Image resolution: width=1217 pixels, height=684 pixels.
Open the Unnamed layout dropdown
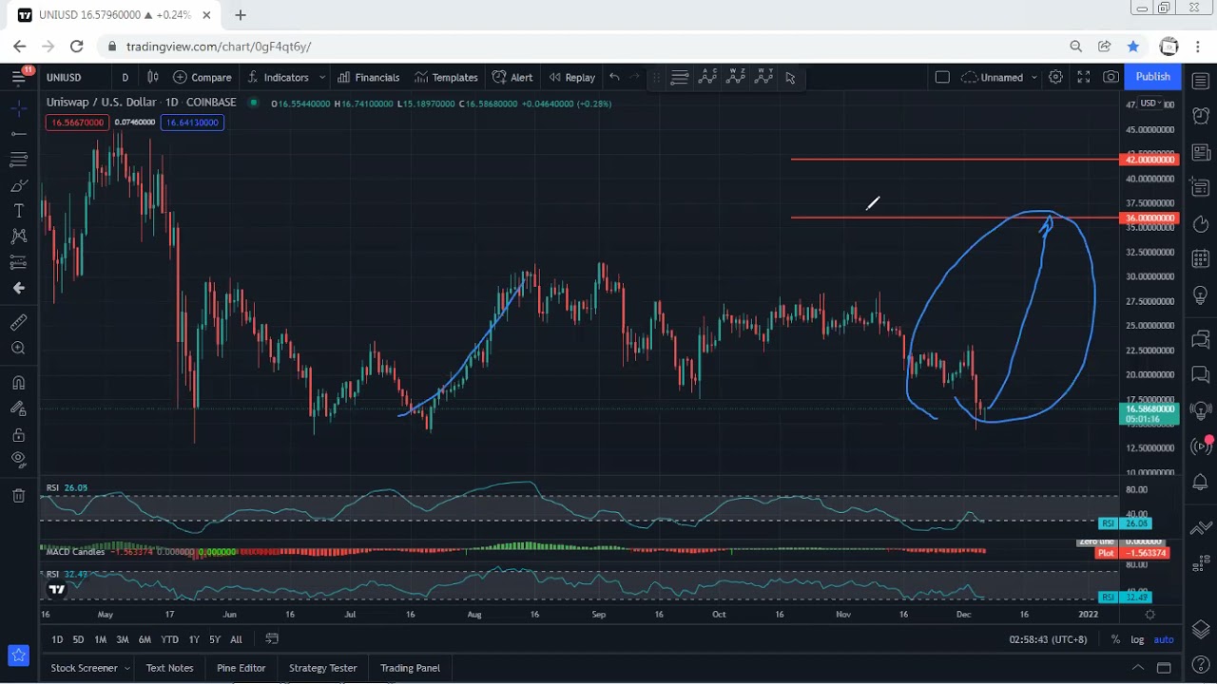coord(1000,77)
